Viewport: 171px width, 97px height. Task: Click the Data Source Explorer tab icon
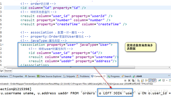pyautogui.click(x=38, y=76)
